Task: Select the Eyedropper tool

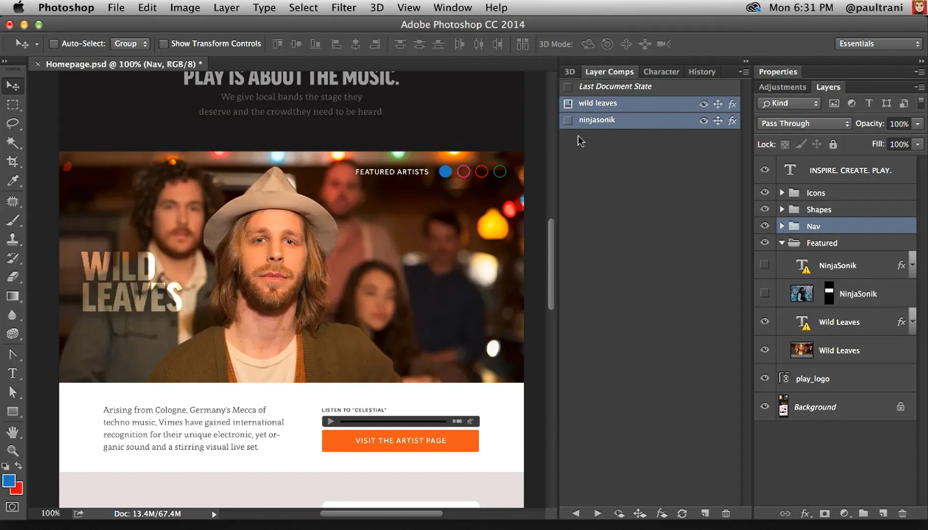Action: click(x=13, y=181)
